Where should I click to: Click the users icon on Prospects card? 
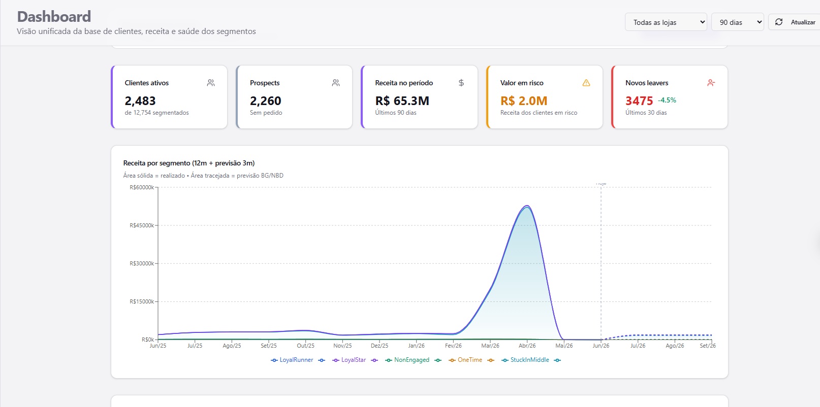336,83
